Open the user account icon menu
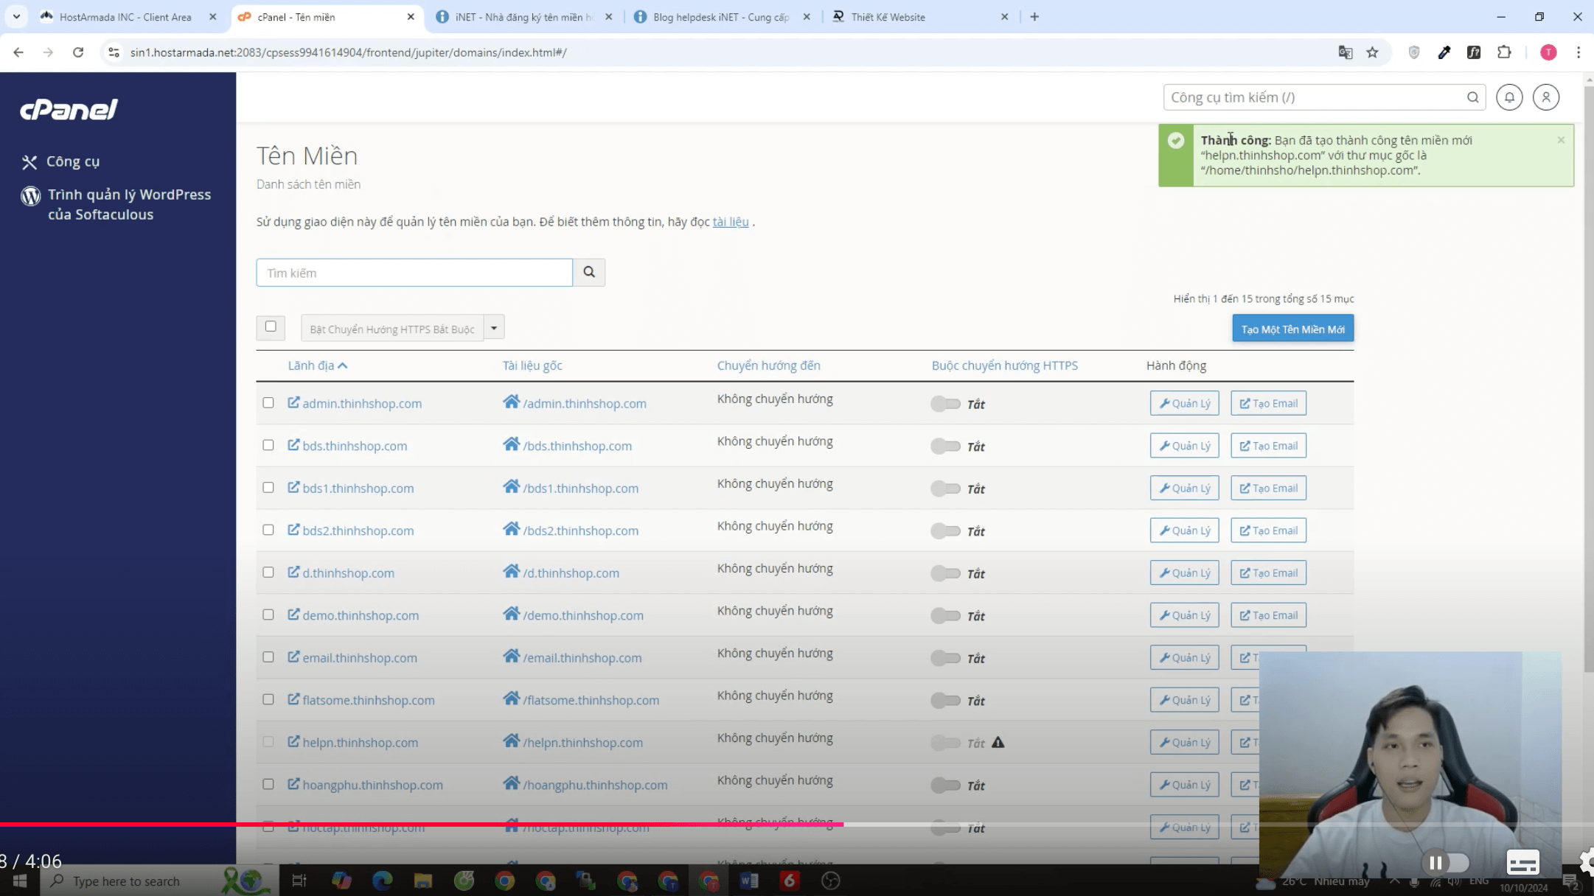1594x896 pixels. (x=1545, y=97)
